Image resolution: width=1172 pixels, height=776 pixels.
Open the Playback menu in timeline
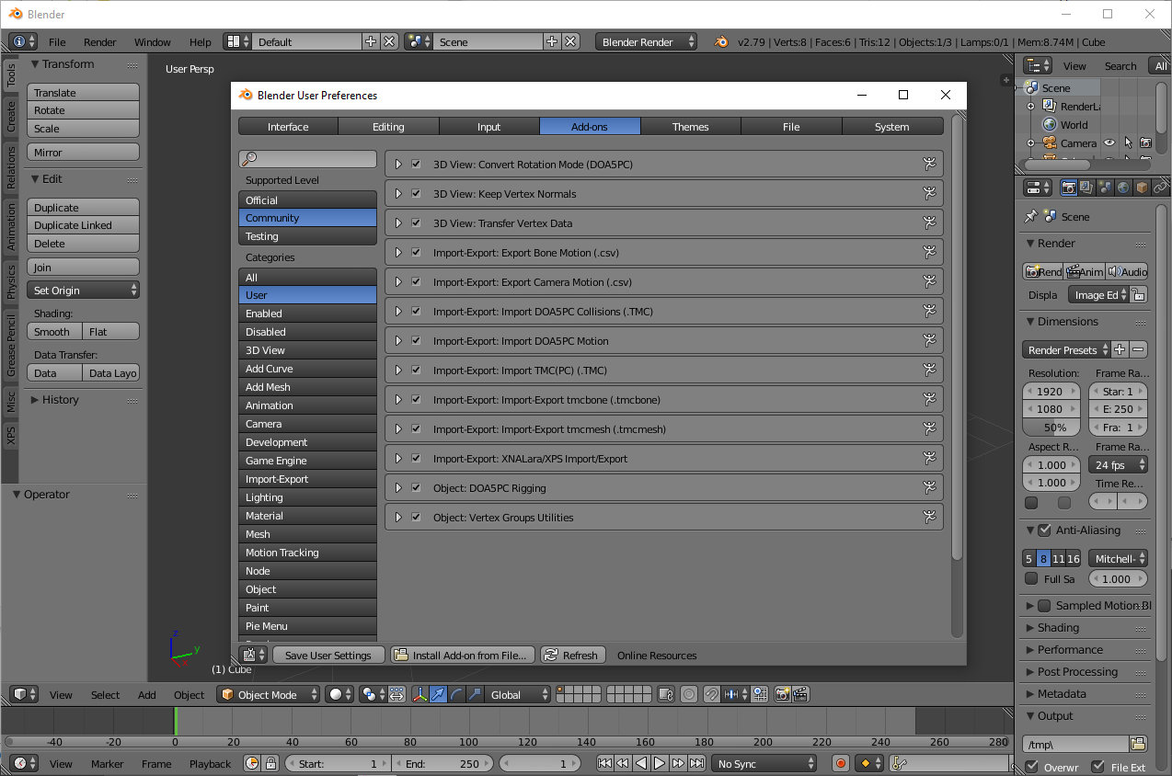[x=211, y=763]
